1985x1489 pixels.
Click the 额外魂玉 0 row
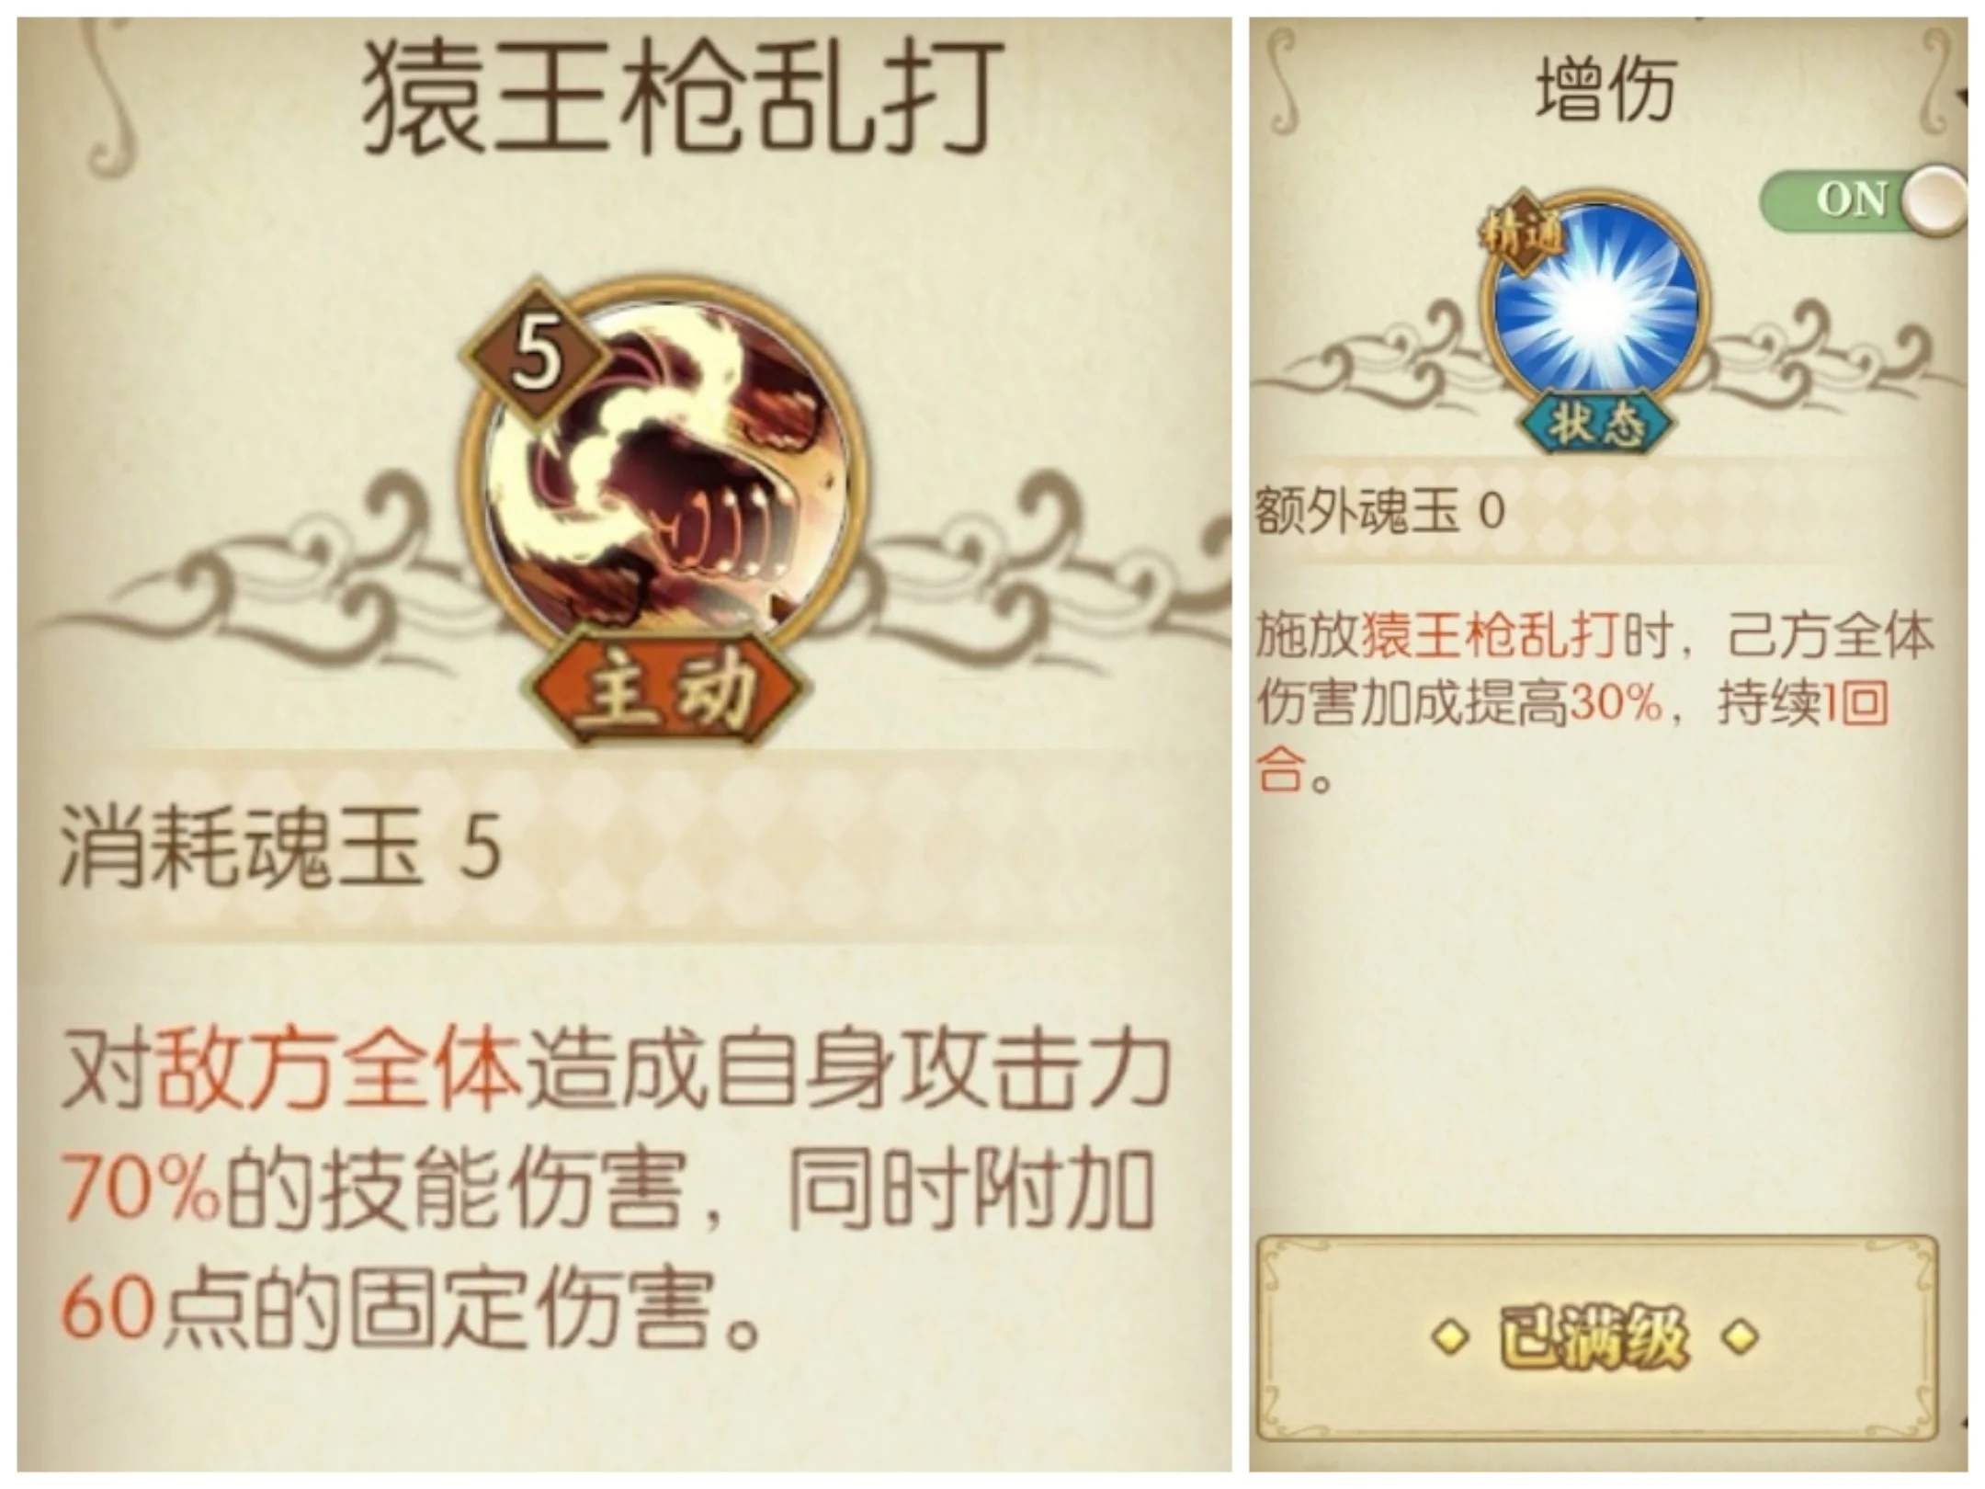(1608, 510)
